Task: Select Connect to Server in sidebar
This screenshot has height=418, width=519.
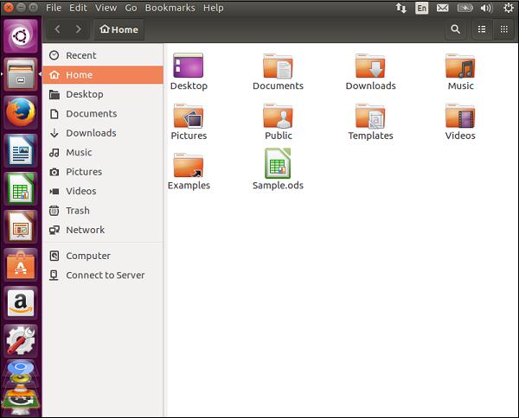Action: 105,275
